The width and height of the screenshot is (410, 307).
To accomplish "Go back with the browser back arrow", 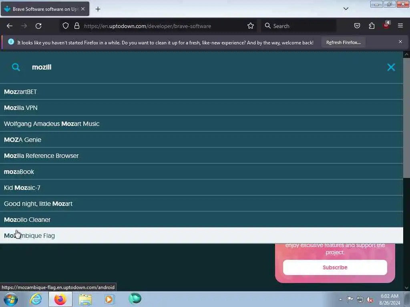I will click(10, 26).
